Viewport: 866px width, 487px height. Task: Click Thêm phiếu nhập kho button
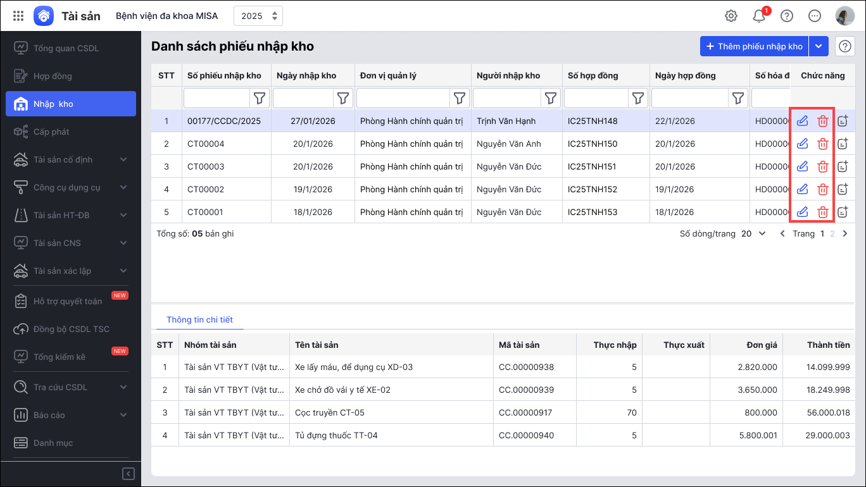[754, 46]
